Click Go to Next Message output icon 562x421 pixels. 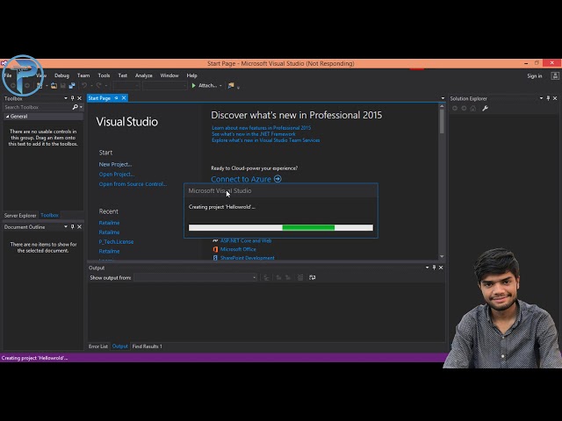[x=288, y=277]
